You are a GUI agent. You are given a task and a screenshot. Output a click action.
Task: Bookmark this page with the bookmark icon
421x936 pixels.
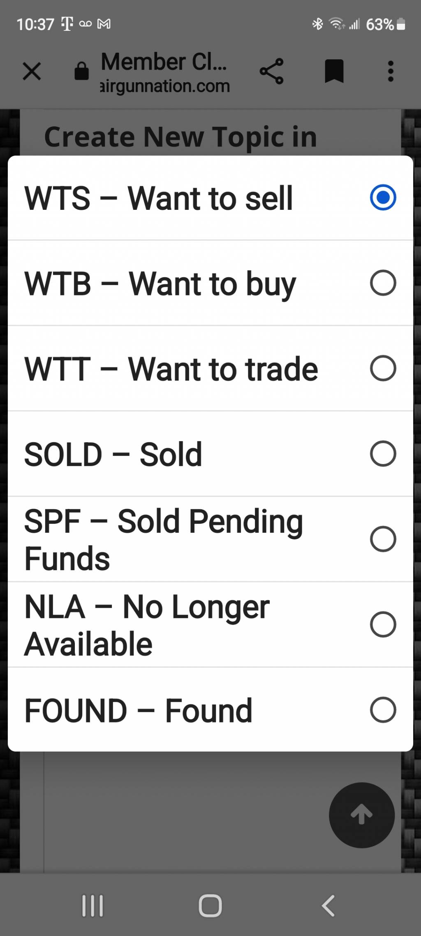coord(334,71)
